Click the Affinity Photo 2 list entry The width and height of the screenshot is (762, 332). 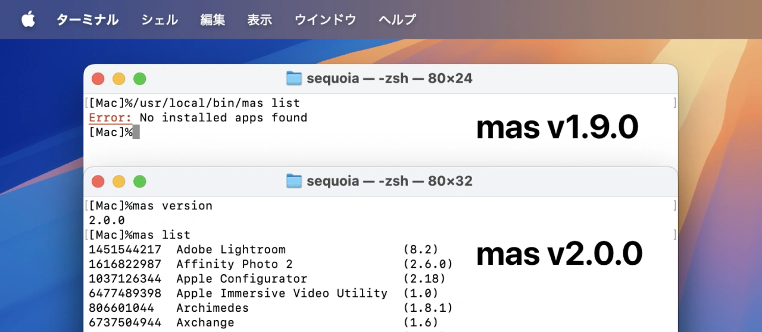(235, 264)
